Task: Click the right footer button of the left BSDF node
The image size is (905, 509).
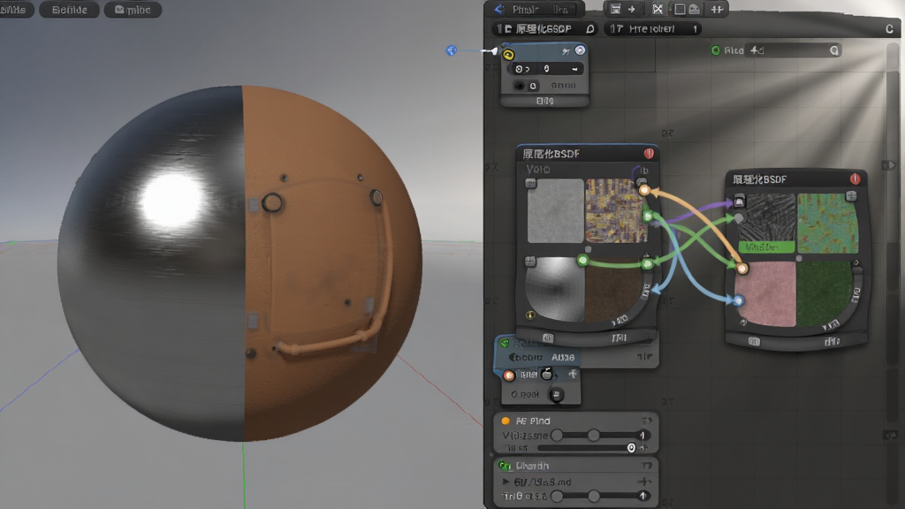Action: click(619, 337)
